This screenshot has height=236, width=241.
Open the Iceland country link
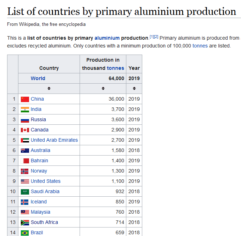pyautogui.click(x=39, y=202)
